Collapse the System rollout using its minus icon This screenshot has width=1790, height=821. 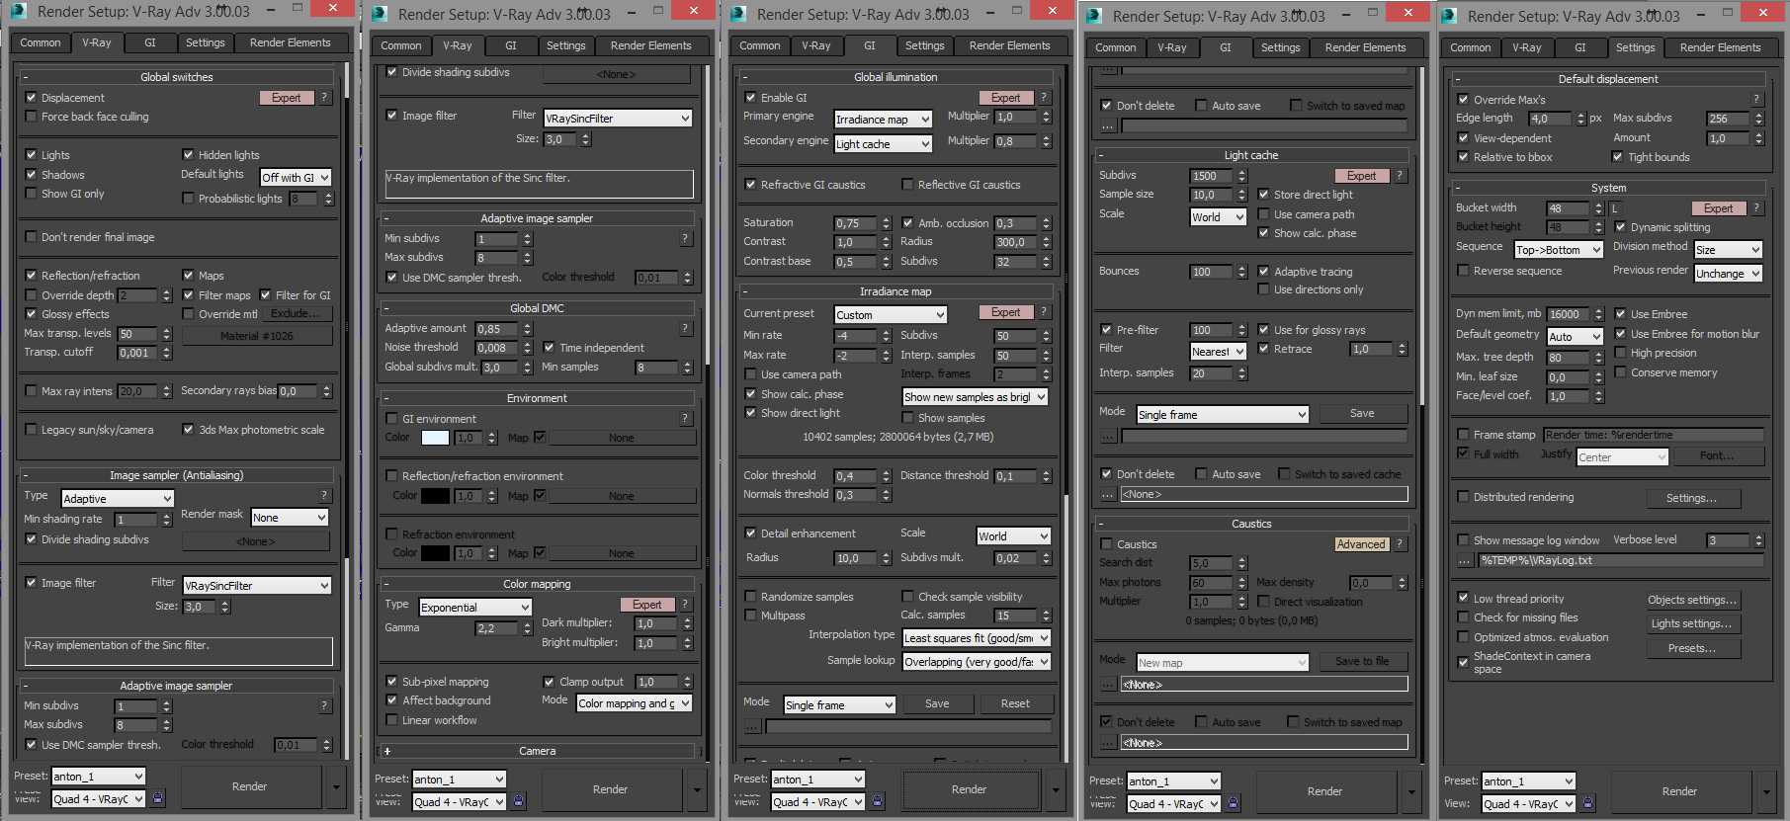[x=1458, y=188]
